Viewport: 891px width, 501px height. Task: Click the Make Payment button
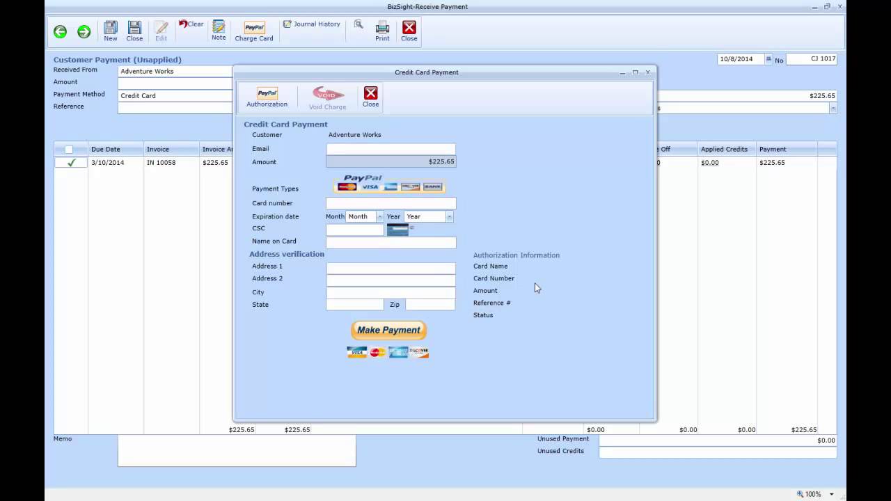388,330
